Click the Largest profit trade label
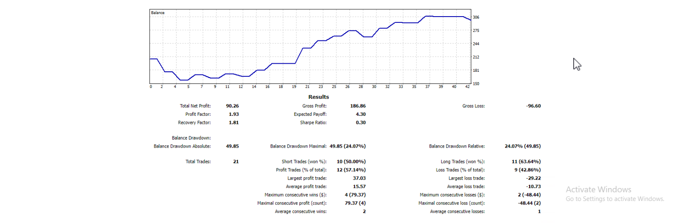Image resolution: width=685 pixels, height=223 pixels. 307,178
